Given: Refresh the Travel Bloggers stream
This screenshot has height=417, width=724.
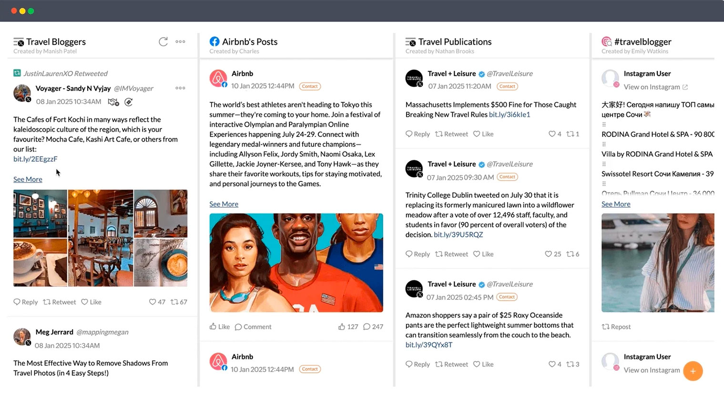Looking at the screenshot, I should click(163, 42).
